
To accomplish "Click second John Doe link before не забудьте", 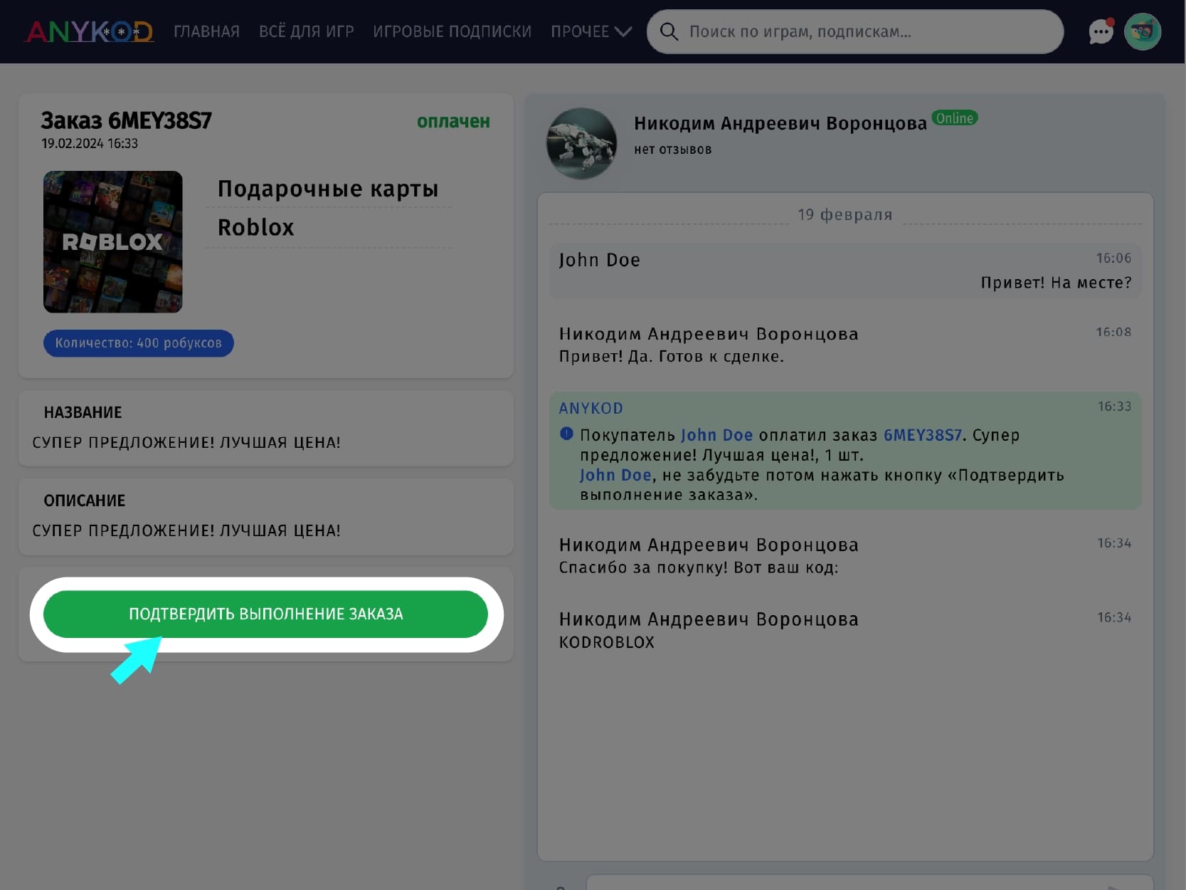I will point(615,475).
